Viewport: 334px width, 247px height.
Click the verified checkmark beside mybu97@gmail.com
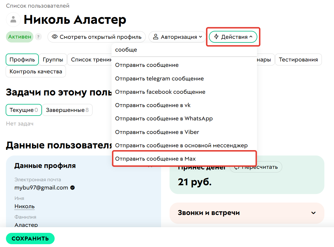coord(72,187)
